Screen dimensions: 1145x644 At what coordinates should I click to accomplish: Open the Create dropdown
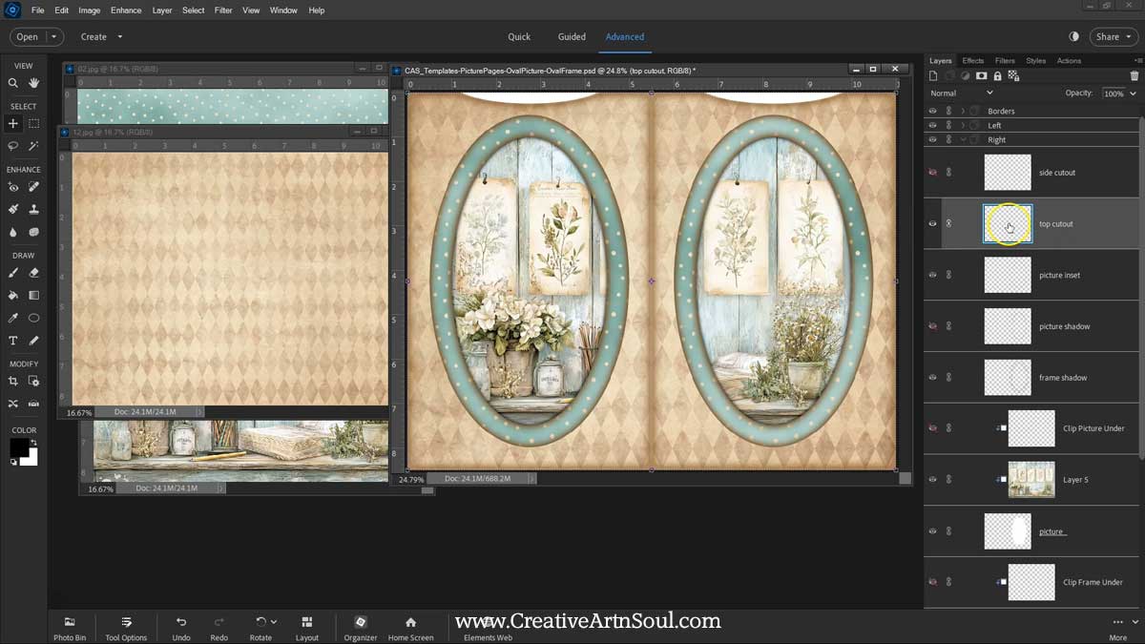[101, 37]
